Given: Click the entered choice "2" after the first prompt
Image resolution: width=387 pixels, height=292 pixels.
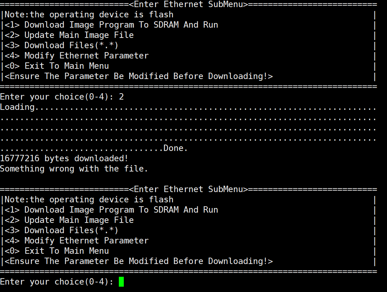Looking at the screenshot, I should point(121,97).
